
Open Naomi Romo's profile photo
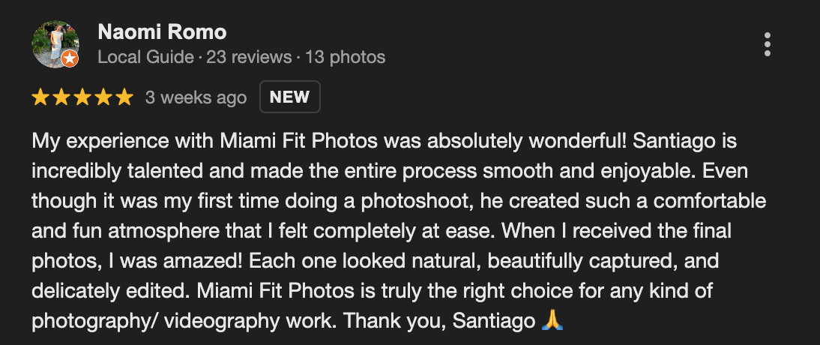54,43
